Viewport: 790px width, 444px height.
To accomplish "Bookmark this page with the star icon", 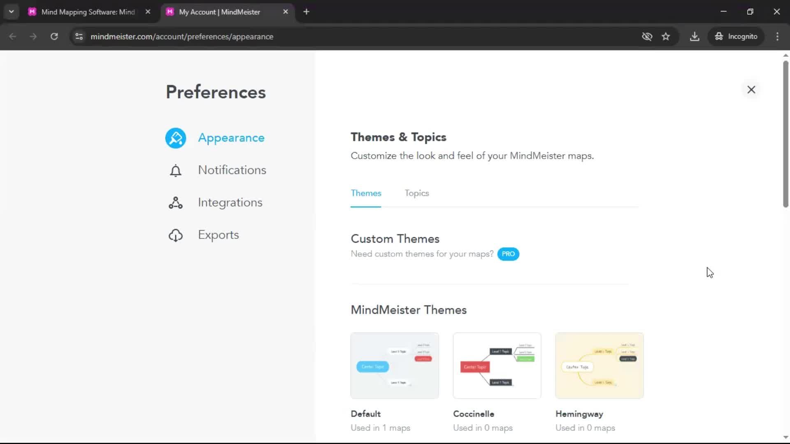I will click(666, 37).
